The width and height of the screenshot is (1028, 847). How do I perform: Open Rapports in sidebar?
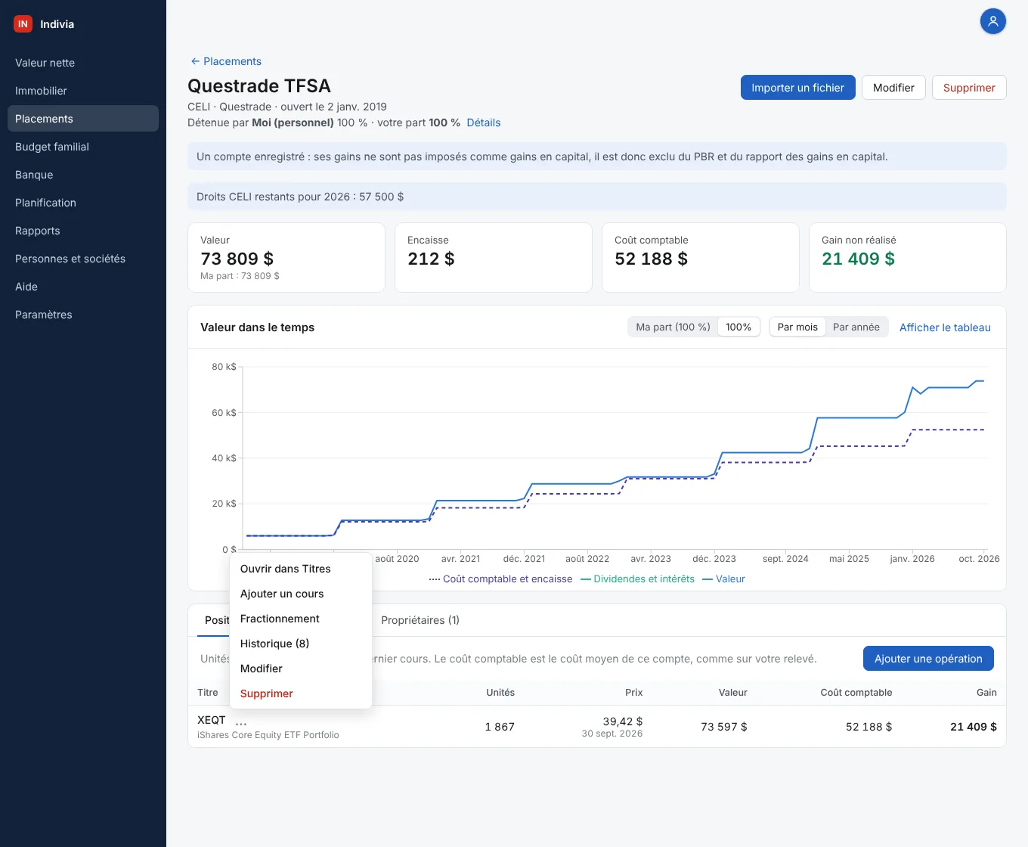click(83, 231)
